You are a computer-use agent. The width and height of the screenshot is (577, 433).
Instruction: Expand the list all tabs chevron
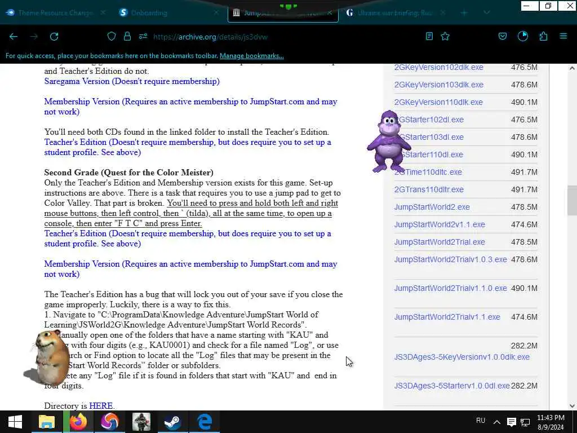click(486, 13)
